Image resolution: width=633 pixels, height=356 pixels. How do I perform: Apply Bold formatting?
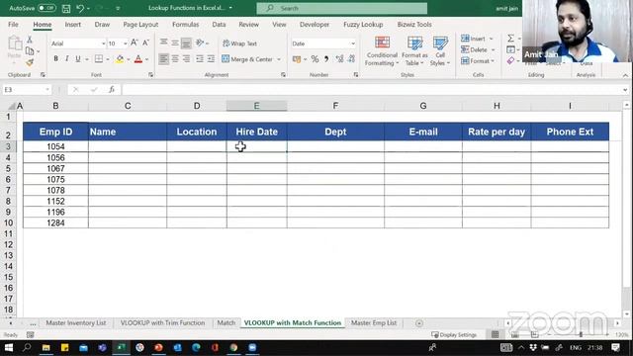tap(55, 59)
